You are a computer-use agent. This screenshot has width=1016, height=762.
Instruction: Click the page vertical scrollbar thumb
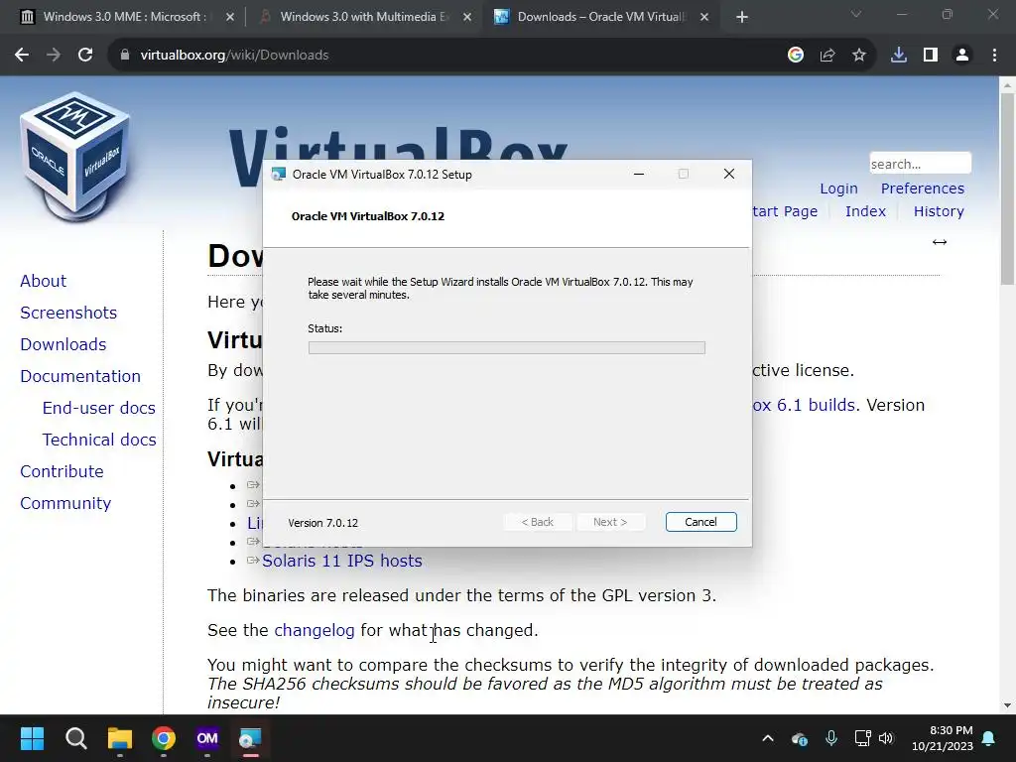(x=1007, y=188)
